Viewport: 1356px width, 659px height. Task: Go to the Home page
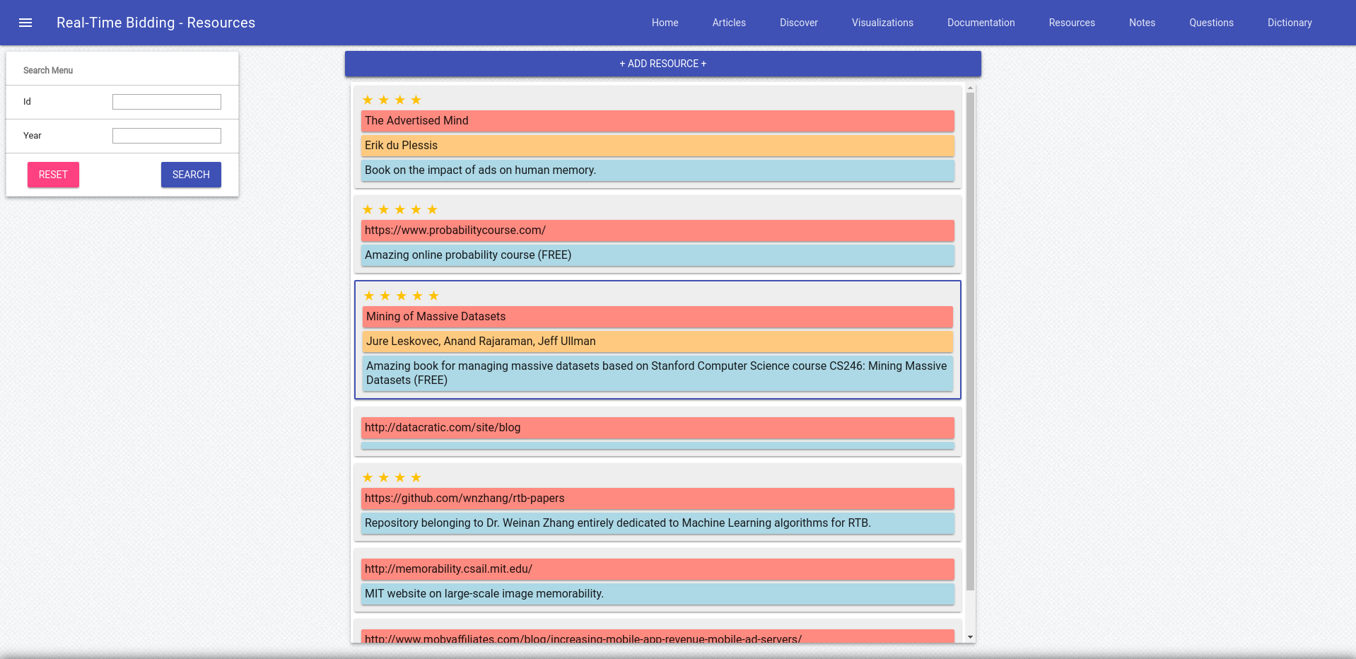coord(665,23)
